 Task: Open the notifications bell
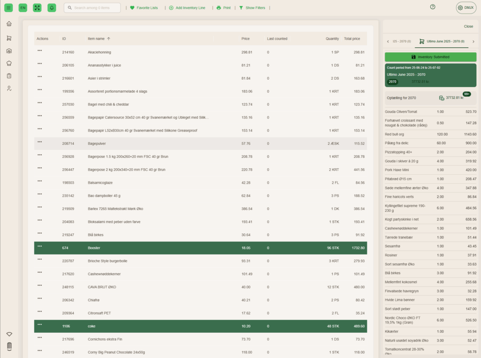point(52,7)
